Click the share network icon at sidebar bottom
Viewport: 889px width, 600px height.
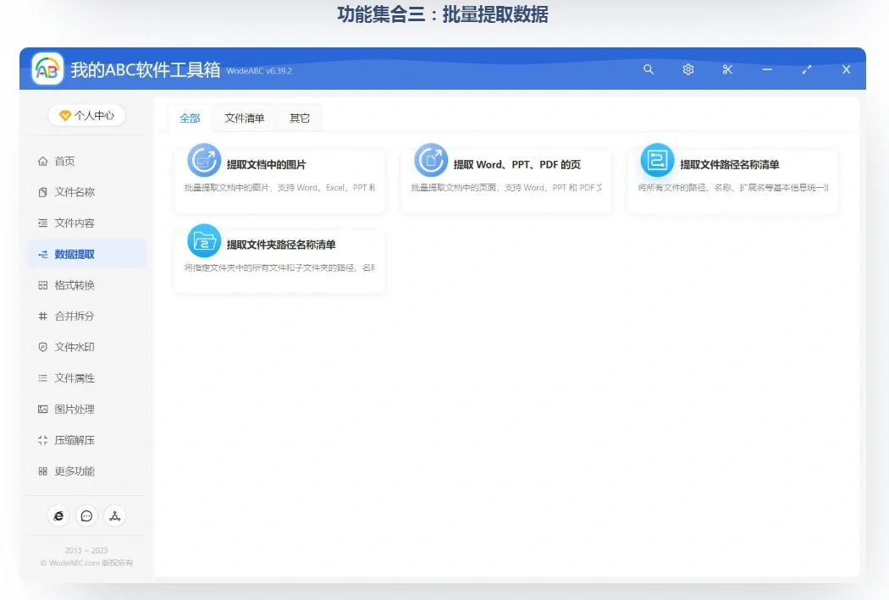point(115,515)
